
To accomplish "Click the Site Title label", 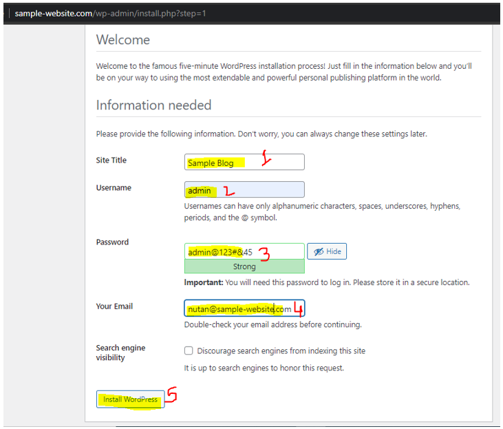I will point(111,160).
